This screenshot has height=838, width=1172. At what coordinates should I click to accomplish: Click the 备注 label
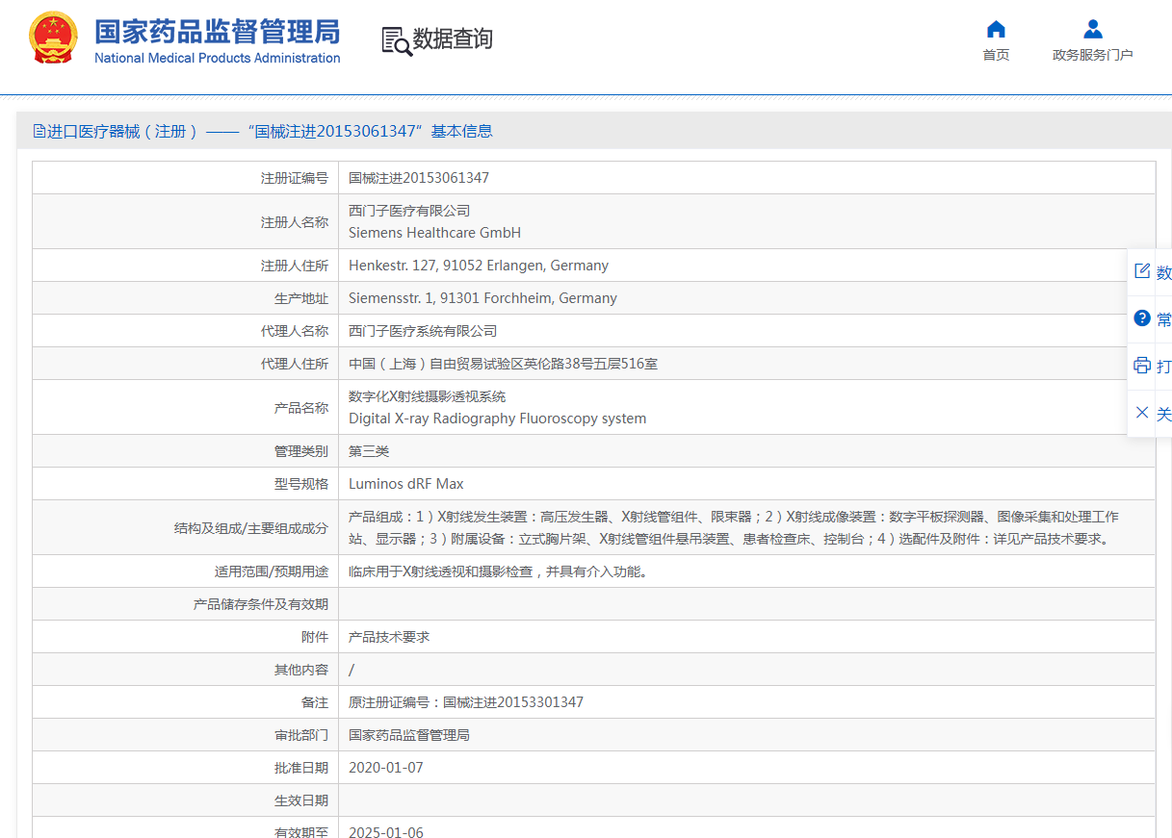point(315,702)
